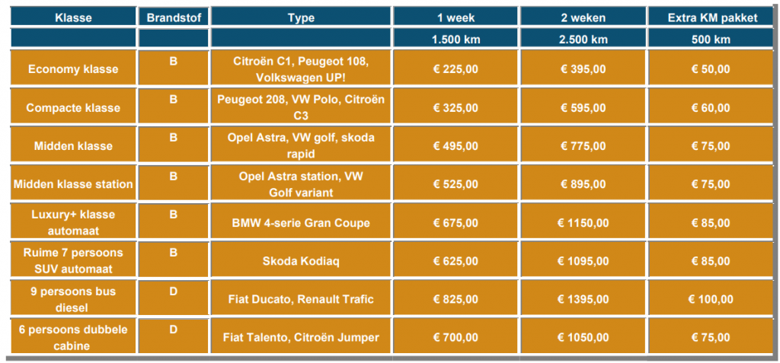Select the Economy klasse row label
Screen dimensions: 780x363
pyautogui.click(x=73, y=69)
